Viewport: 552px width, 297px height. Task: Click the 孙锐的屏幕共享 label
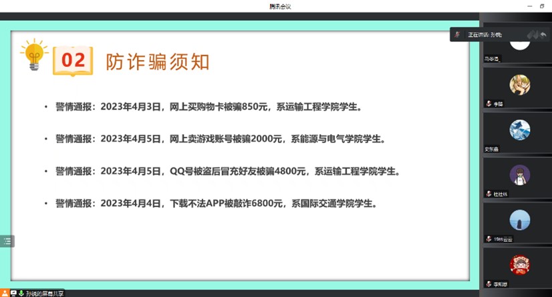click(x=45, y=293)
